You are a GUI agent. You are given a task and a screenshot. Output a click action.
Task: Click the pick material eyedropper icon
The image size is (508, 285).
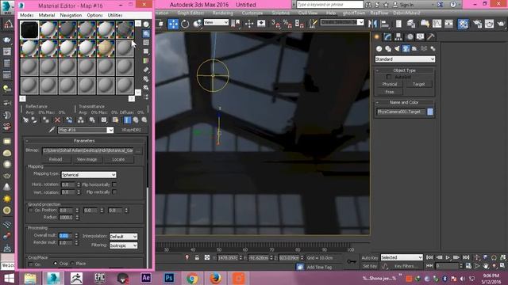tap(52, 130)
